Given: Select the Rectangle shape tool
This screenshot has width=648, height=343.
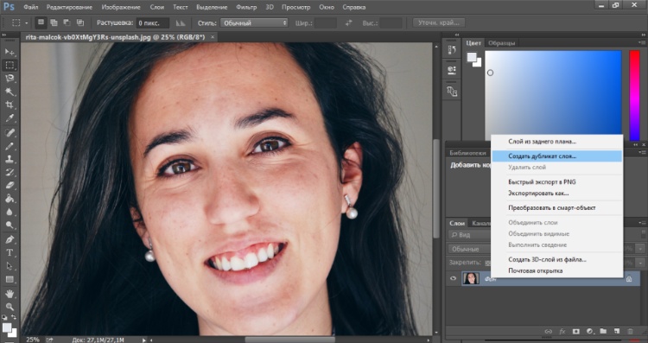Looking at the screenshot, I should tap(10, 279).
